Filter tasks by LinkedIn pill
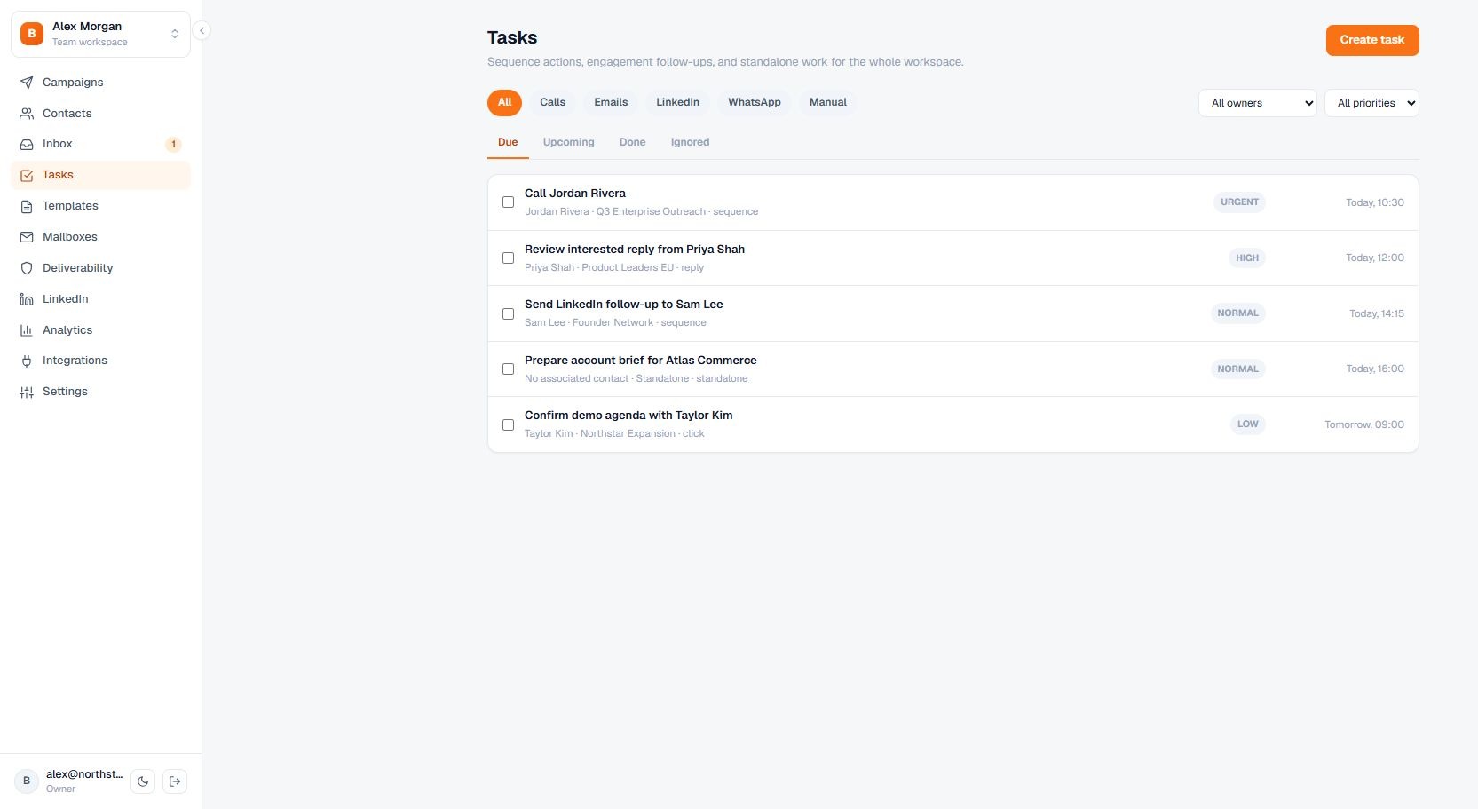Image resolution: width=1478 pixels, height=809 pixels. 677,102
